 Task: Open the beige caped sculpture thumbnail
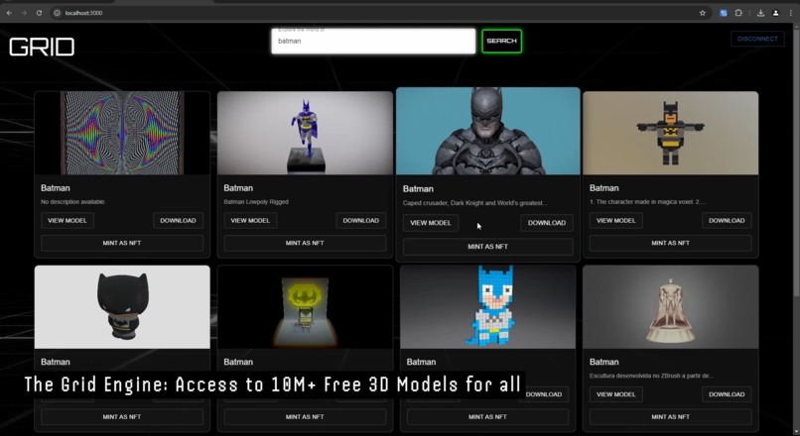pos(670,306)
